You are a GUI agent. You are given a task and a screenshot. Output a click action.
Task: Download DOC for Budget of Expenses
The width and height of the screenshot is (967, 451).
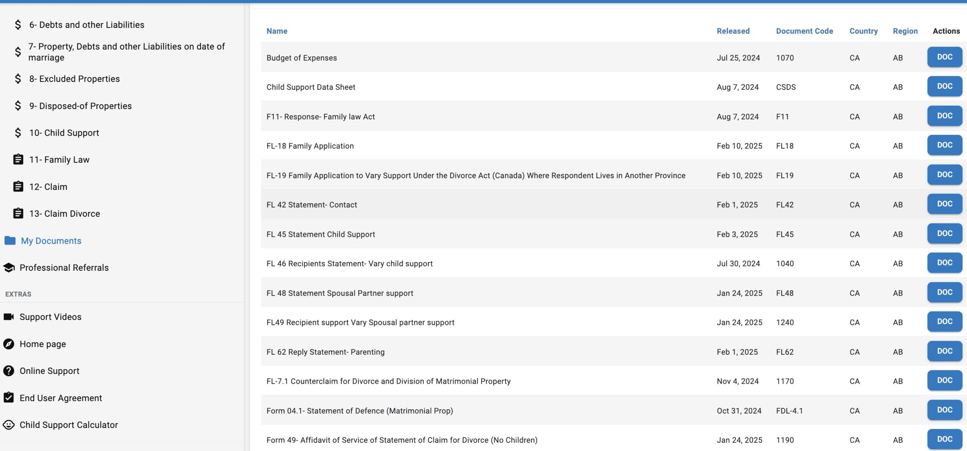[944, 57]
